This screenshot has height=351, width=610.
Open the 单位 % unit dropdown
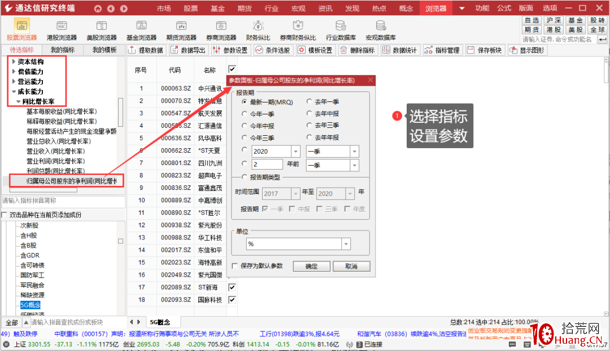(x=346, y=244)
